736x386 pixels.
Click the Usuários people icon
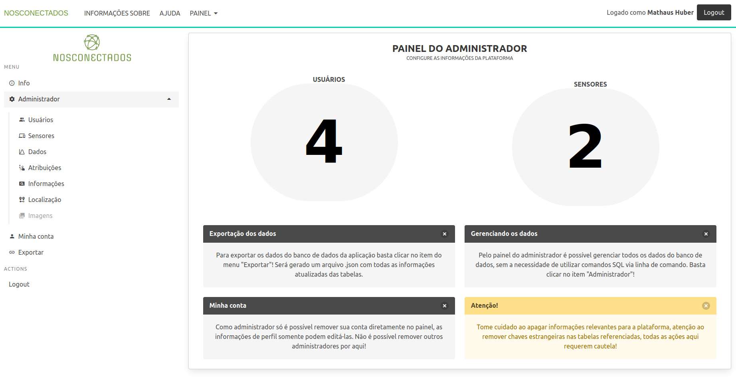pyautogui.click(x=21, y=119)
